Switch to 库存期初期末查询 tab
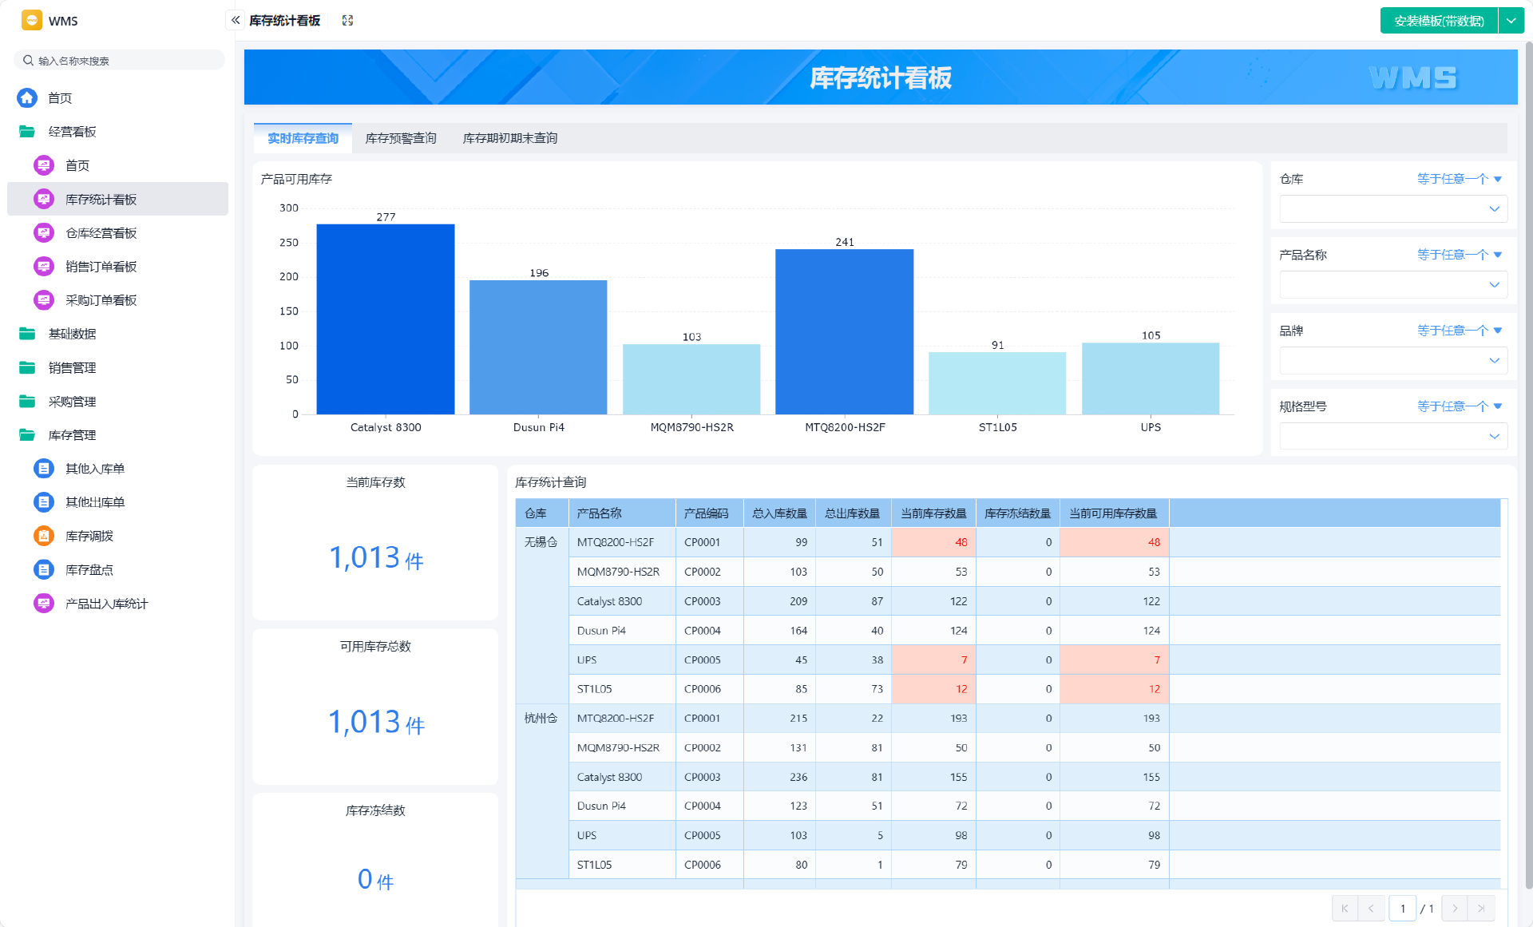The image size is (1533, 927). 509,138
